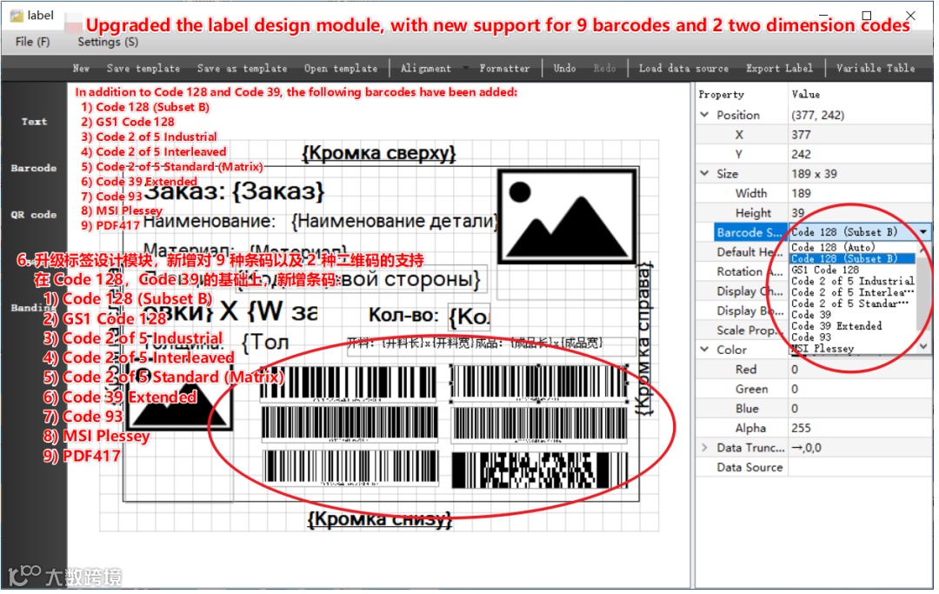
Task: Select the QR code tool in sidebar
Action: click(34, 215)
